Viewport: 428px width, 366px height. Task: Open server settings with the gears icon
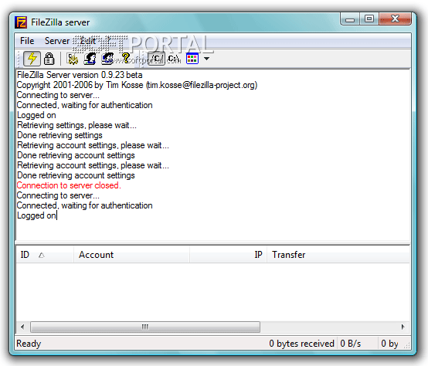click(x=73, y=59)
